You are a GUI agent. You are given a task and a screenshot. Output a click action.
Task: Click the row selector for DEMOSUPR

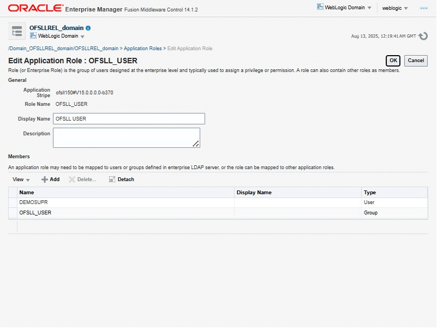[13, 203]
